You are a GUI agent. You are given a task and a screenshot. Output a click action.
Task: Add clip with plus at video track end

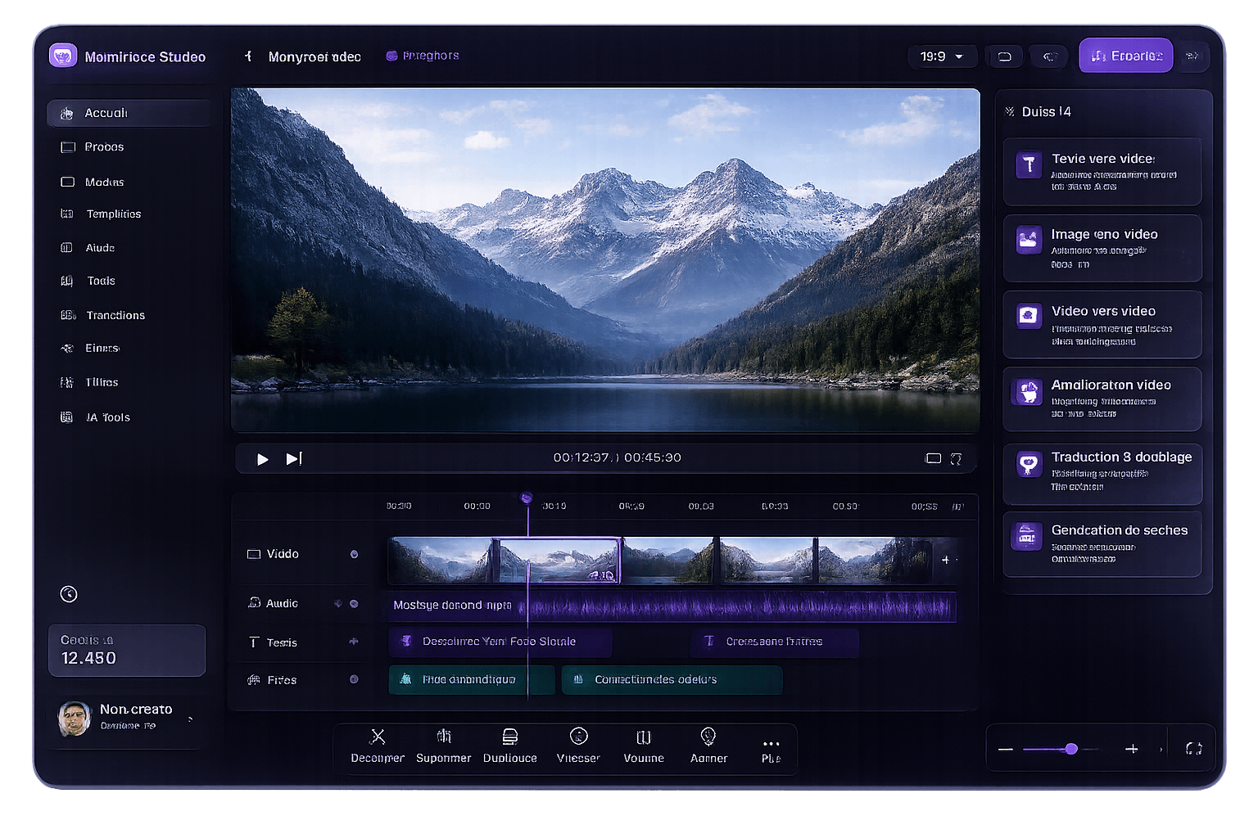(945, 560)
